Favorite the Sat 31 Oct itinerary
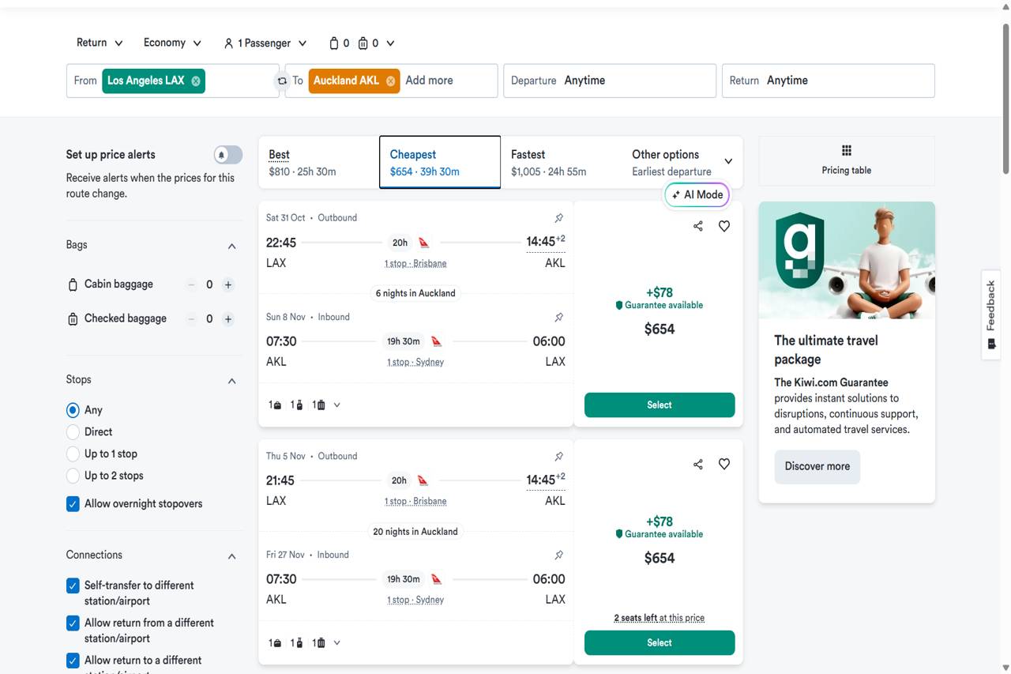This screenshot has width=1011, height=674. (724, 226)
